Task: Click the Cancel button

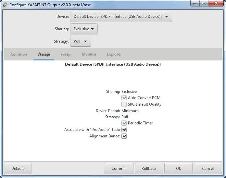Action: (x=208, y=169)
